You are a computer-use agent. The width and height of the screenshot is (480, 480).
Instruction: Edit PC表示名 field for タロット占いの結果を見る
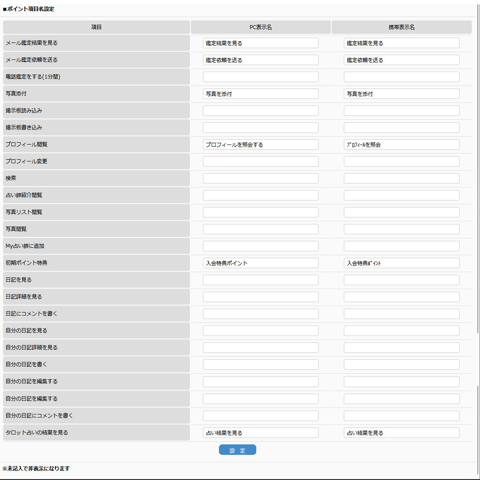261,433
